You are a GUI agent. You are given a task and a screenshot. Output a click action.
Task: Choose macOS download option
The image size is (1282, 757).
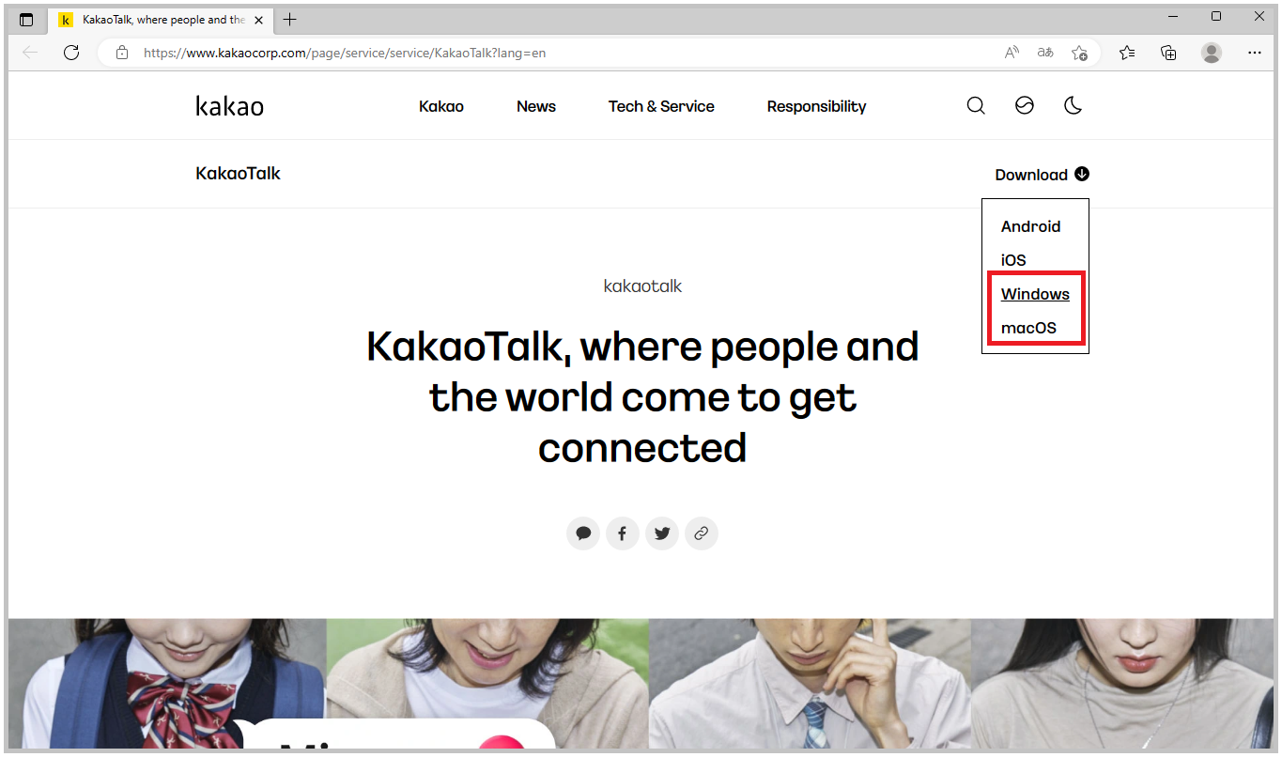[1028, 328]
